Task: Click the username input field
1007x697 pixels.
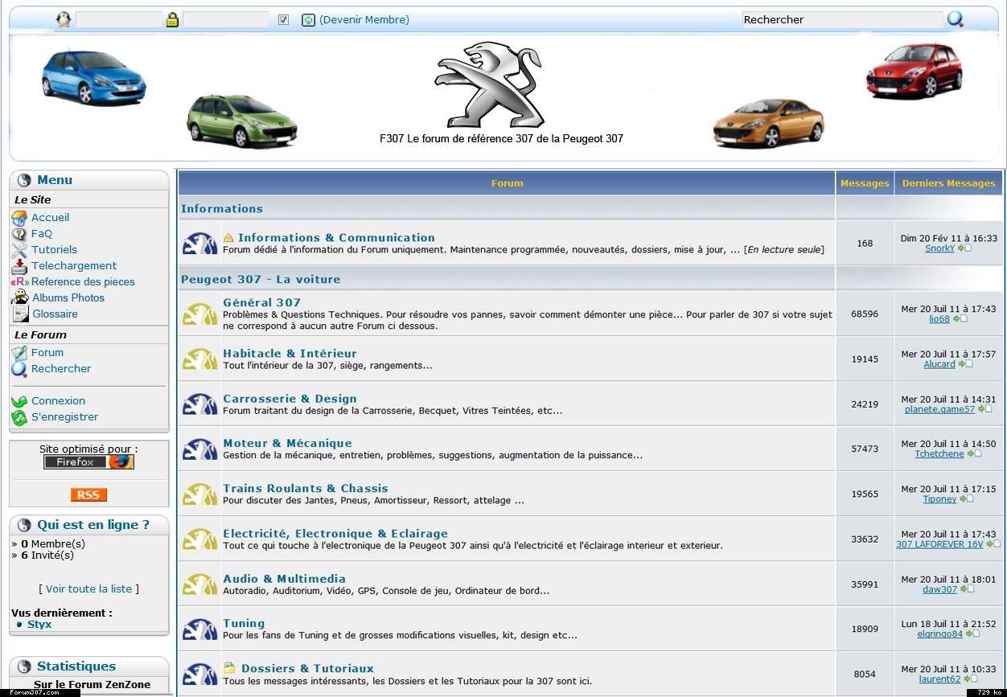Action: (x=118, y=20)
